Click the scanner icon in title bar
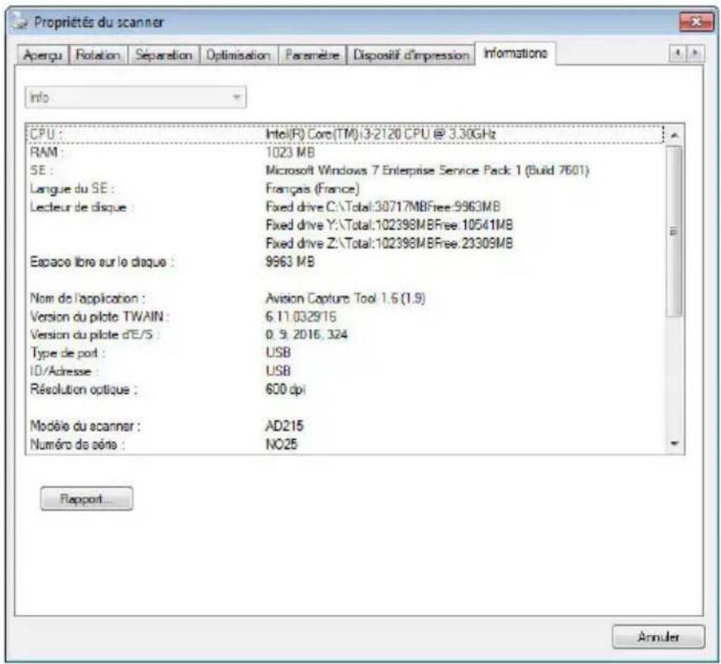 [20, 22]
